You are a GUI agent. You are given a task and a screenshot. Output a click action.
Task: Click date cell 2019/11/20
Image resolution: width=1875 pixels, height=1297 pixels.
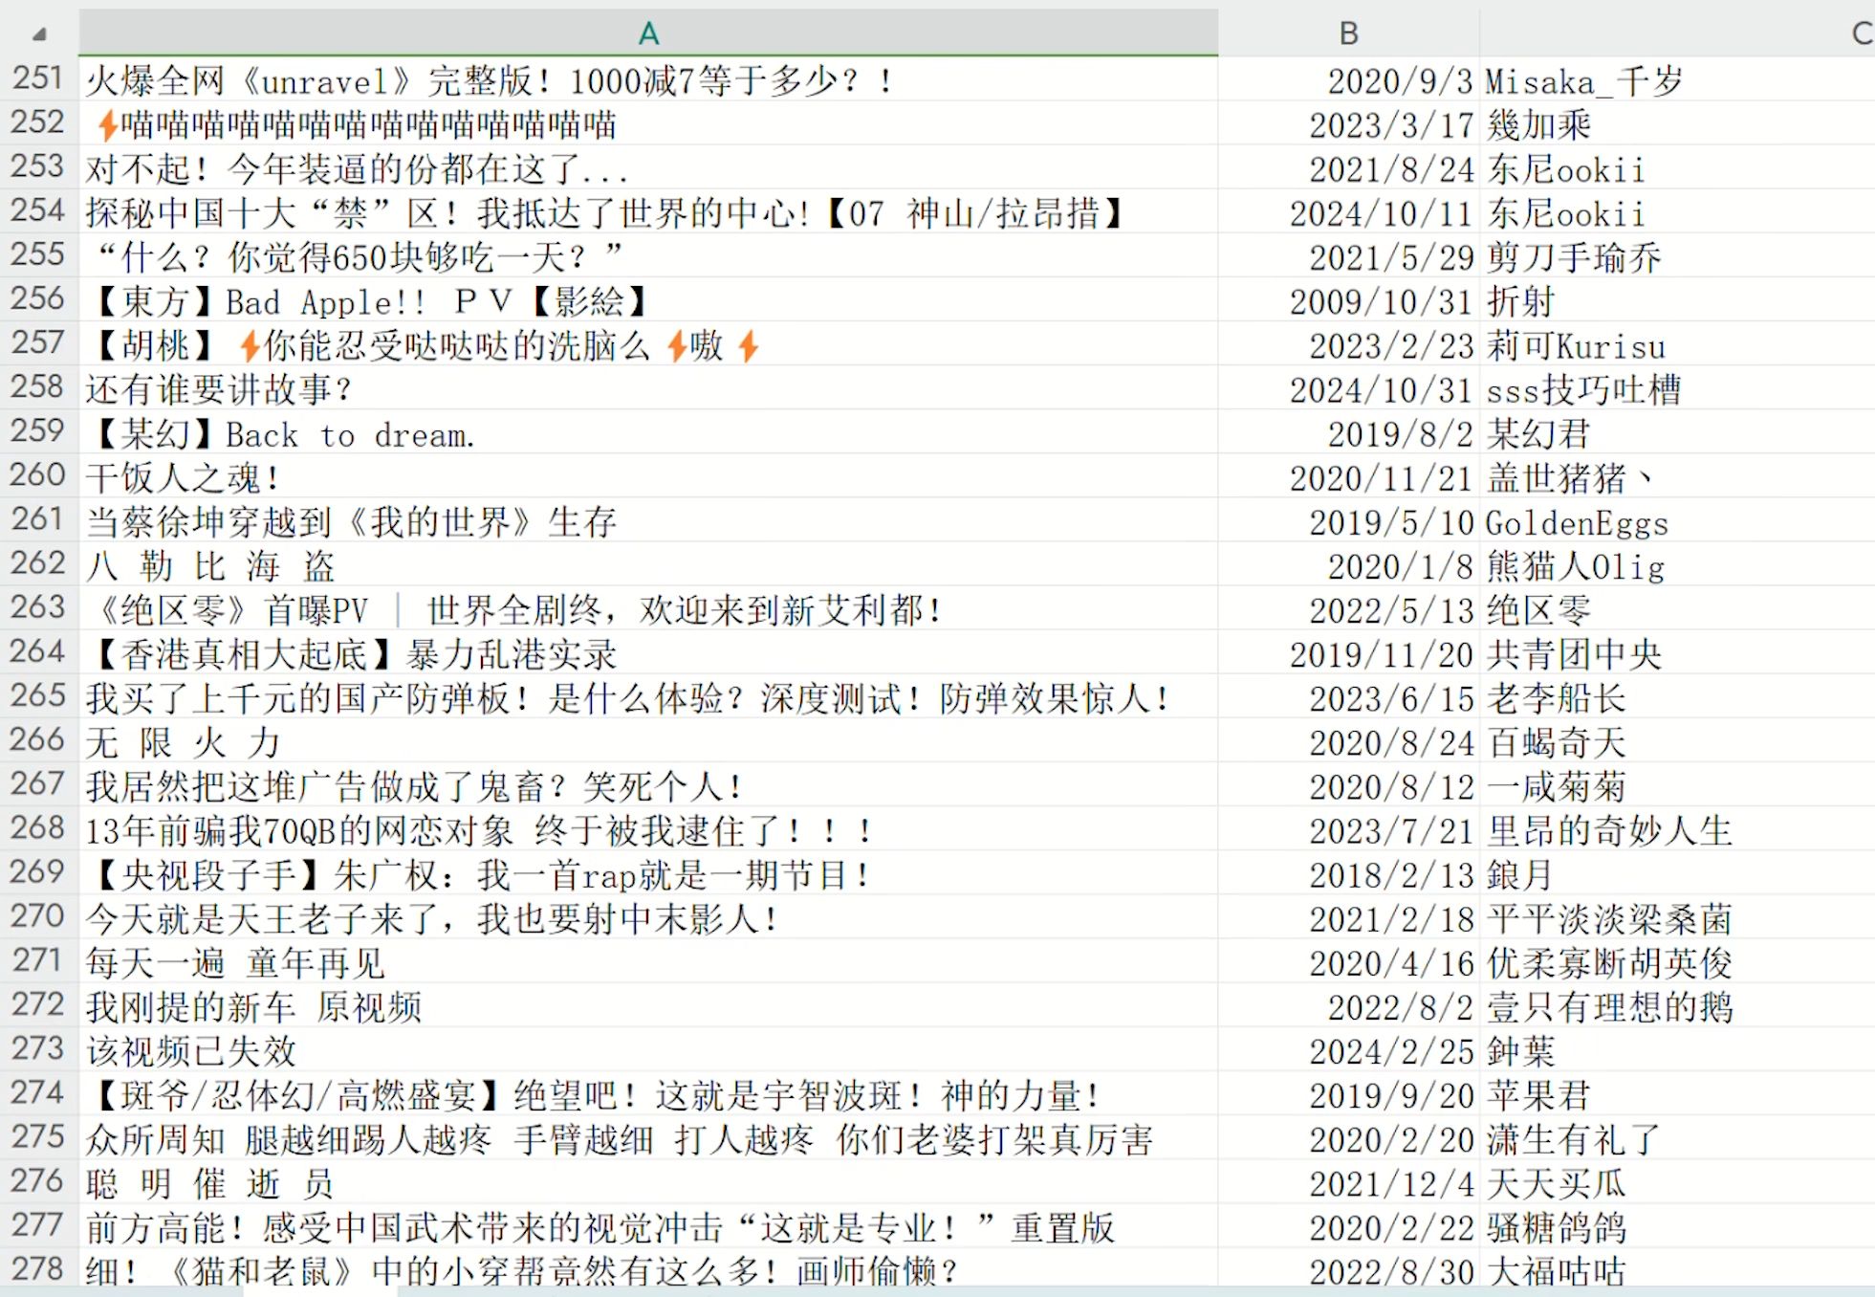[x=1349, y=653]
